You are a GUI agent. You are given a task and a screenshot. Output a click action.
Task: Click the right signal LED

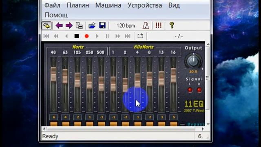pyautogui.click(x=199, y=90)
